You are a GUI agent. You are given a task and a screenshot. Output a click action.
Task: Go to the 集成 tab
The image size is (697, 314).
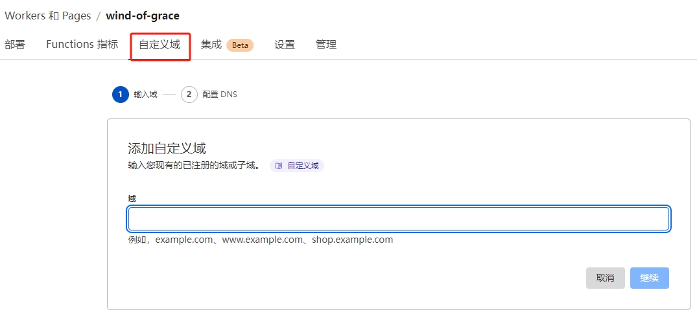[211, 45]
